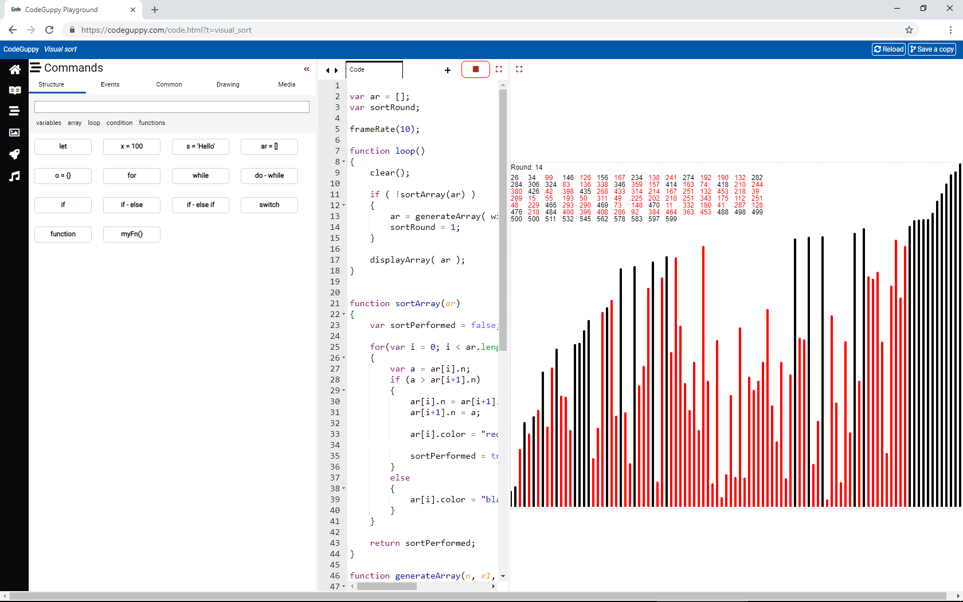
Task: Click the Home icon in the left sidebar
Action: tap(14, 69)
